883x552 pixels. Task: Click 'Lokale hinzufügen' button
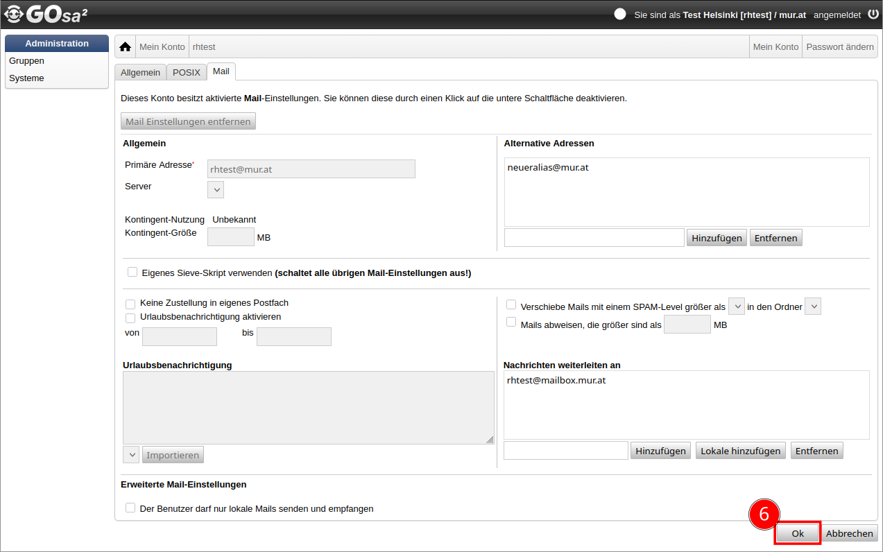tap(740, 451)
